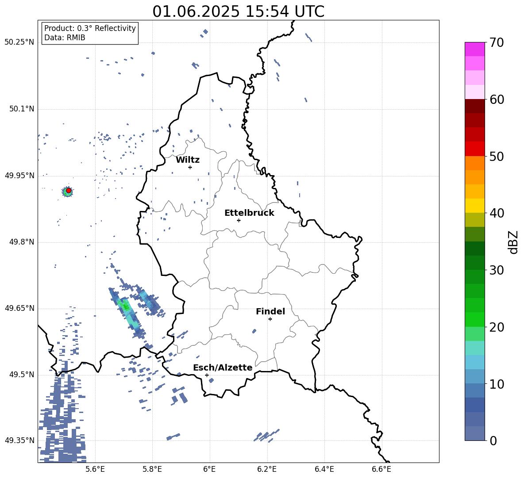The image size is (524, 478).
Task: Click the 6.4°E longitude label
Action: [324, 469]
